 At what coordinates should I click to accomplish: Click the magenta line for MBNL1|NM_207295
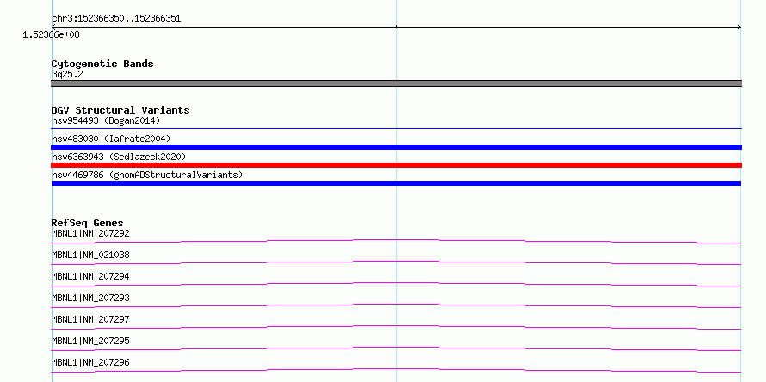(x=396, y=348)
